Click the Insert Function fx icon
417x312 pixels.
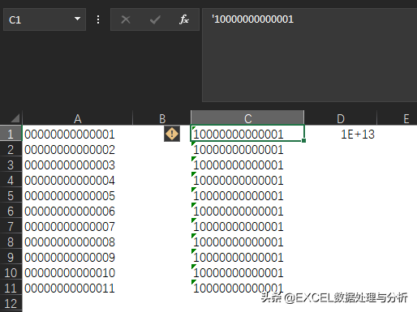[184, 19]
